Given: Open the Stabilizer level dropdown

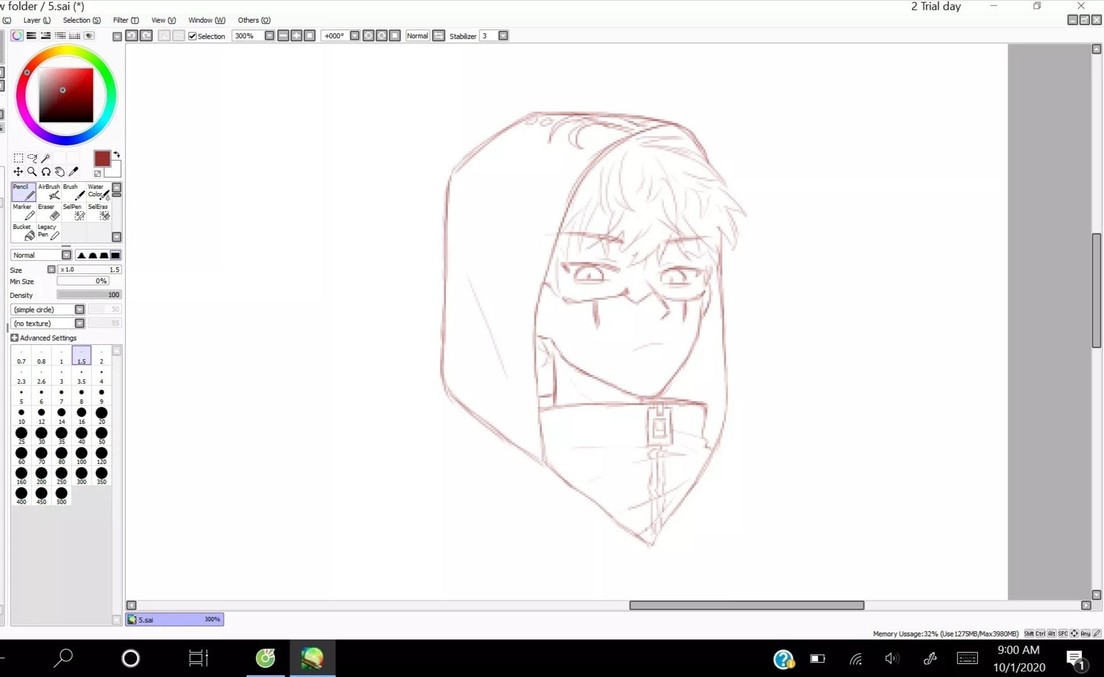Looking at the screenshot, I should (x=503, y=36).
